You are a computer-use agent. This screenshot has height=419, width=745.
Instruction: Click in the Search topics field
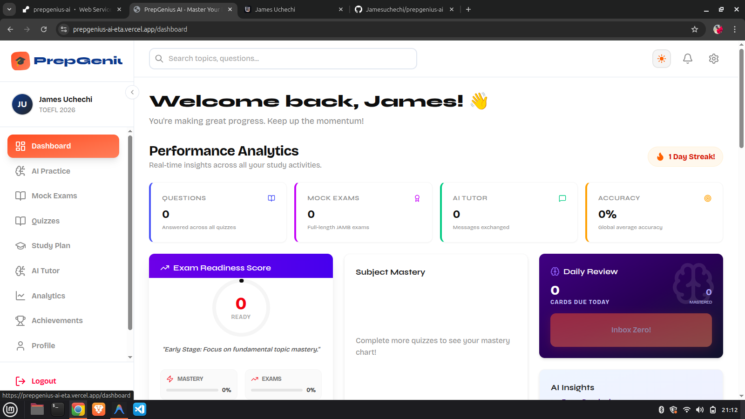click(x=283, y=59)
